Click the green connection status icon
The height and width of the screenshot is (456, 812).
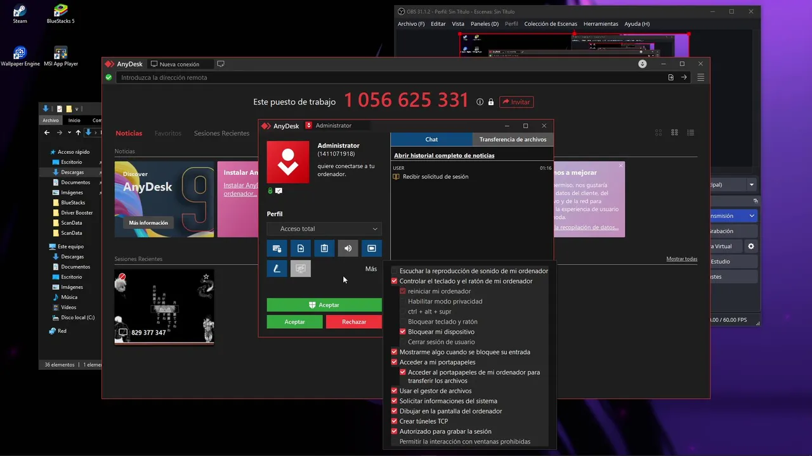(108, 77)
